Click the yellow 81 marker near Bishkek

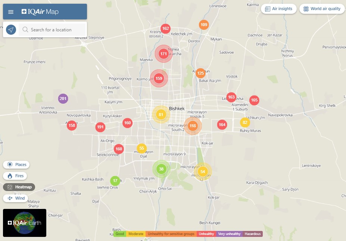click(x=161, y=115)
